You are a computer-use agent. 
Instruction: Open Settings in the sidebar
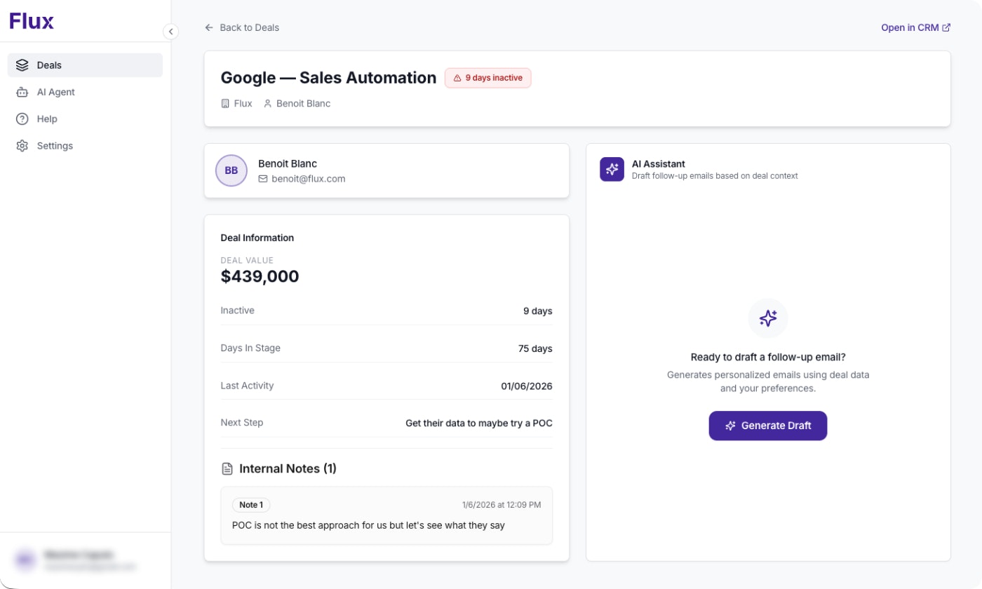[85, 146]
